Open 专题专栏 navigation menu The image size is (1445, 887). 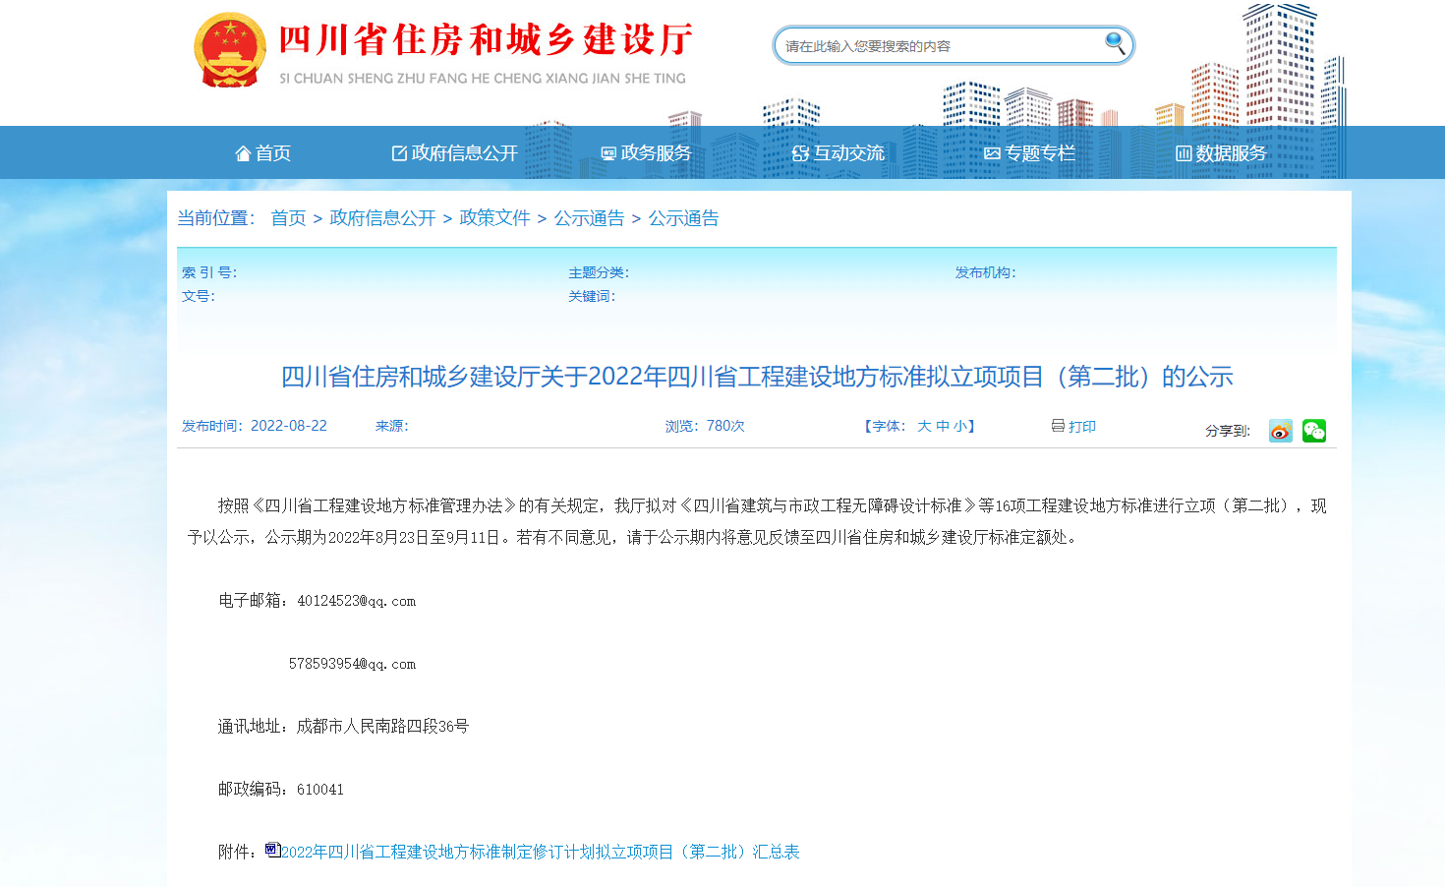pos(1029,153)
